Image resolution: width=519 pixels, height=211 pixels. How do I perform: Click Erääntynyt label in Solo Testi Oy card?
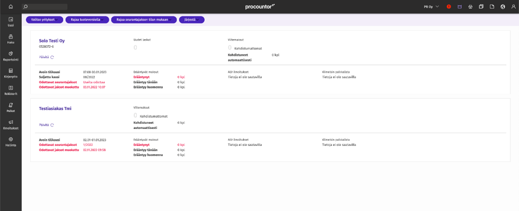click(142, 77)
